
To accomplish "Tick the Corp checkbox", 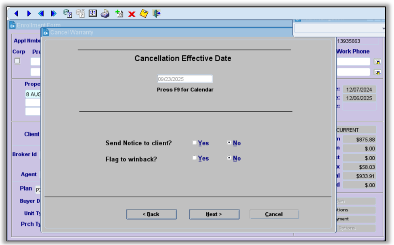I will 17,61.
